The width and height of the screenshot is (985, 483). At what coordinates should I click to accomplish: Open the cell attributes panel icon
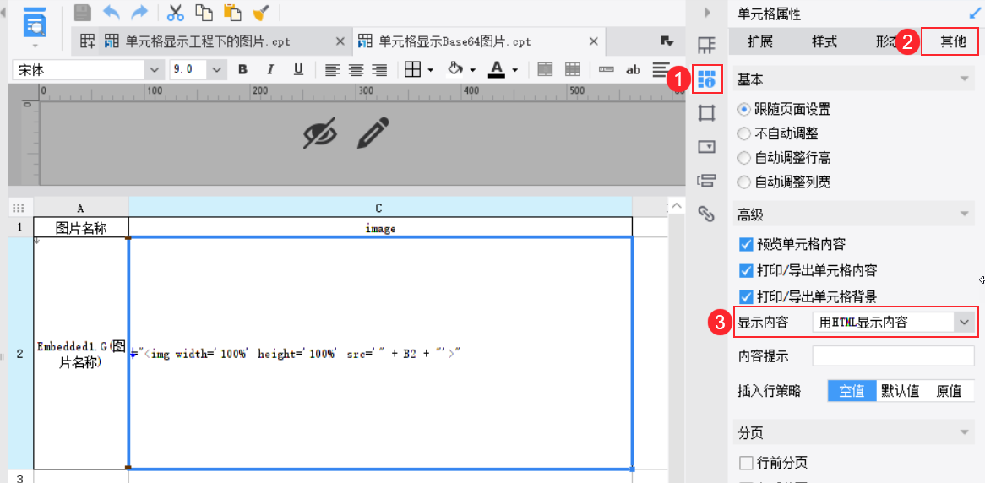pos(706,80)
